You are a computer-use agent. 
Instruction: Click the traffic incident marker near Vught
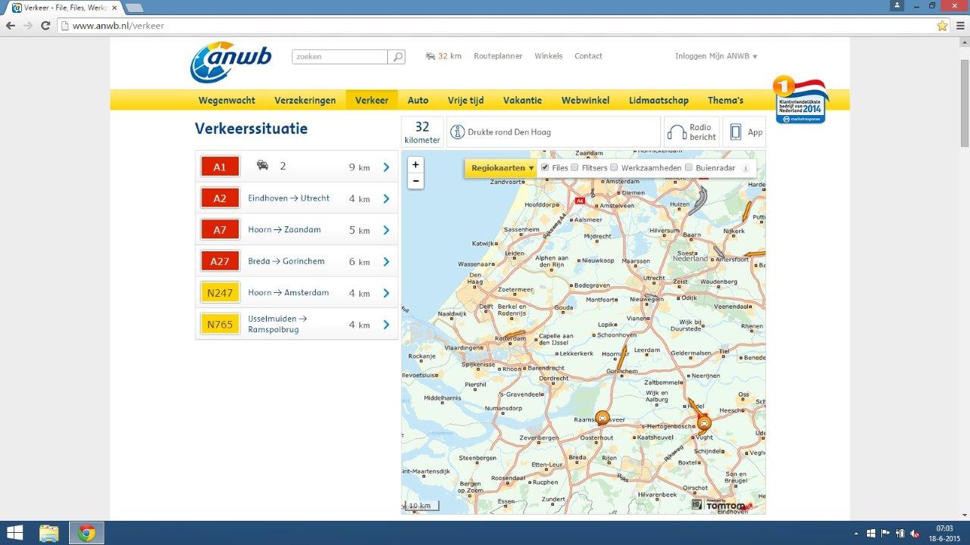(705, 423)
